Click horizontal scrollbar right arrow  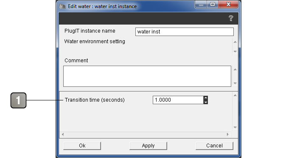tap(228, 134)
